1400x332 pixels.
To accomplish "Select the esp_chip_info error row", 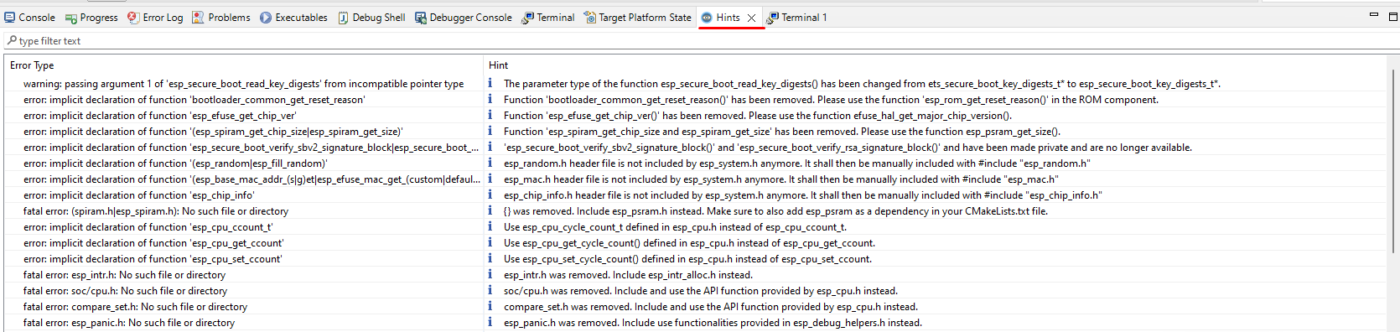I will (x=694, y=195).
